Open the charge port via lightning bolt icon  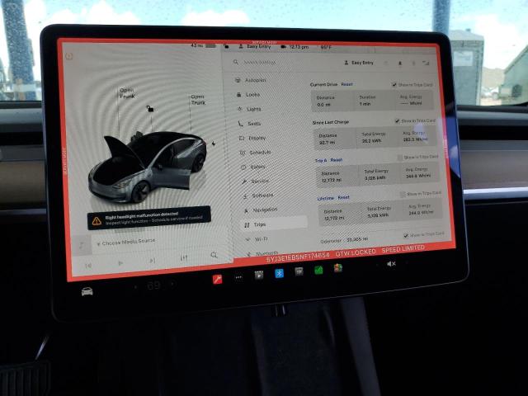213,144
